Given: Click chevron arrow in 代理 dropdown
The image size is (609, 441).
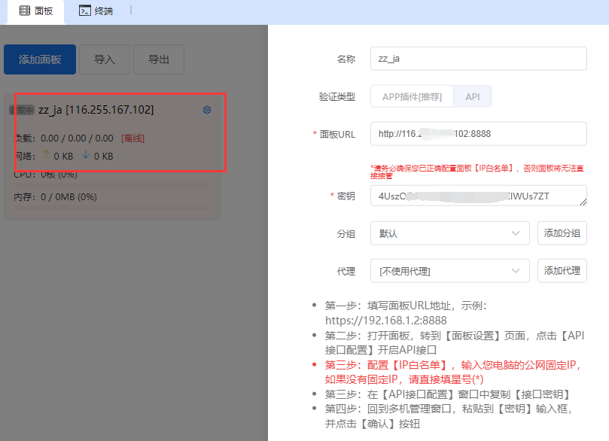Looking at the screenshot, I should click(516, 271).
